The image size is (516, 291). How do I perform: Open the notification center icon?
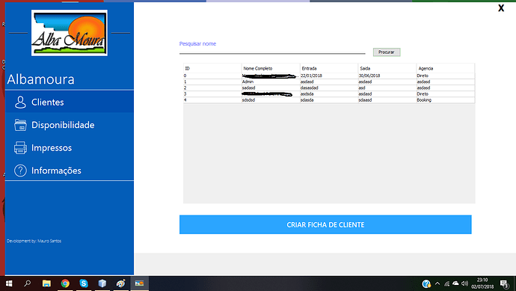click(x=504, y=284)
